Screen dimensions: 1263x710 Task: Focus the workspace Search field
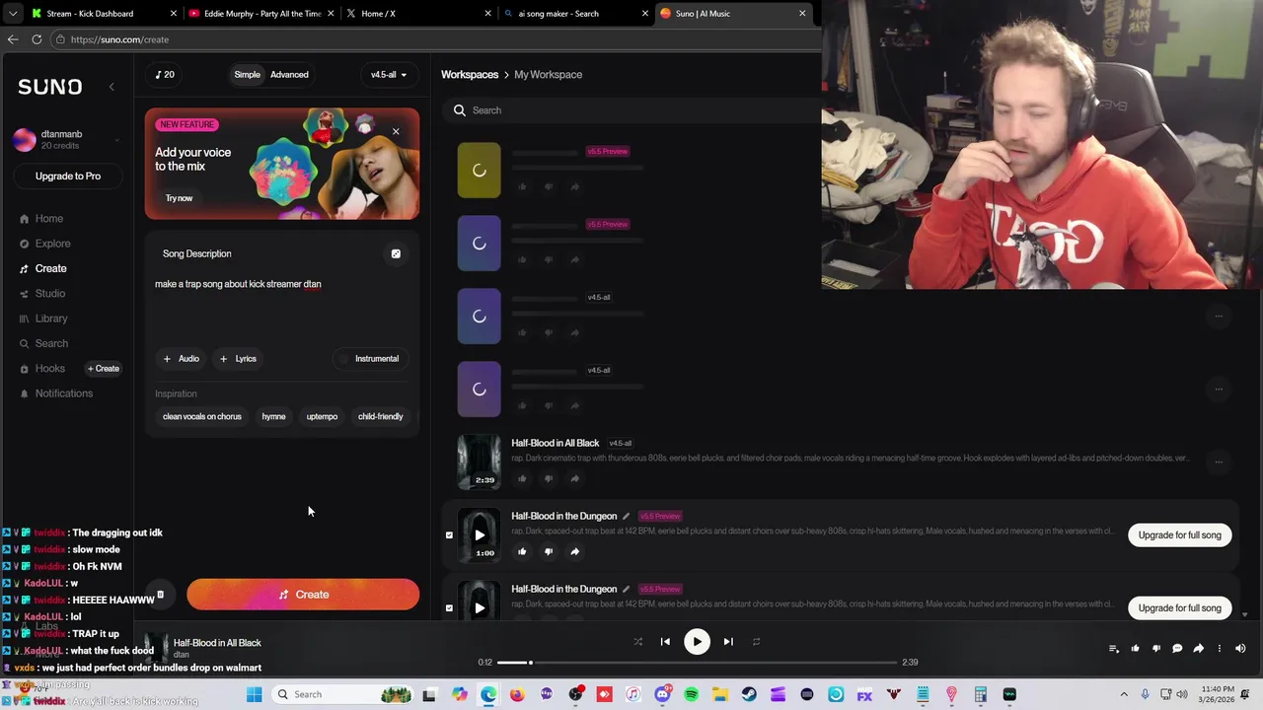pos(631,110)
